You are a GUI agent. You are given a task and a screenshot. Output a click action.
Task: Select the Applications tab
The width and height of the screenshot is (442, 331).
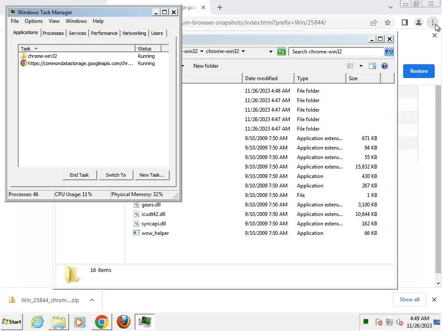(25, 32)
